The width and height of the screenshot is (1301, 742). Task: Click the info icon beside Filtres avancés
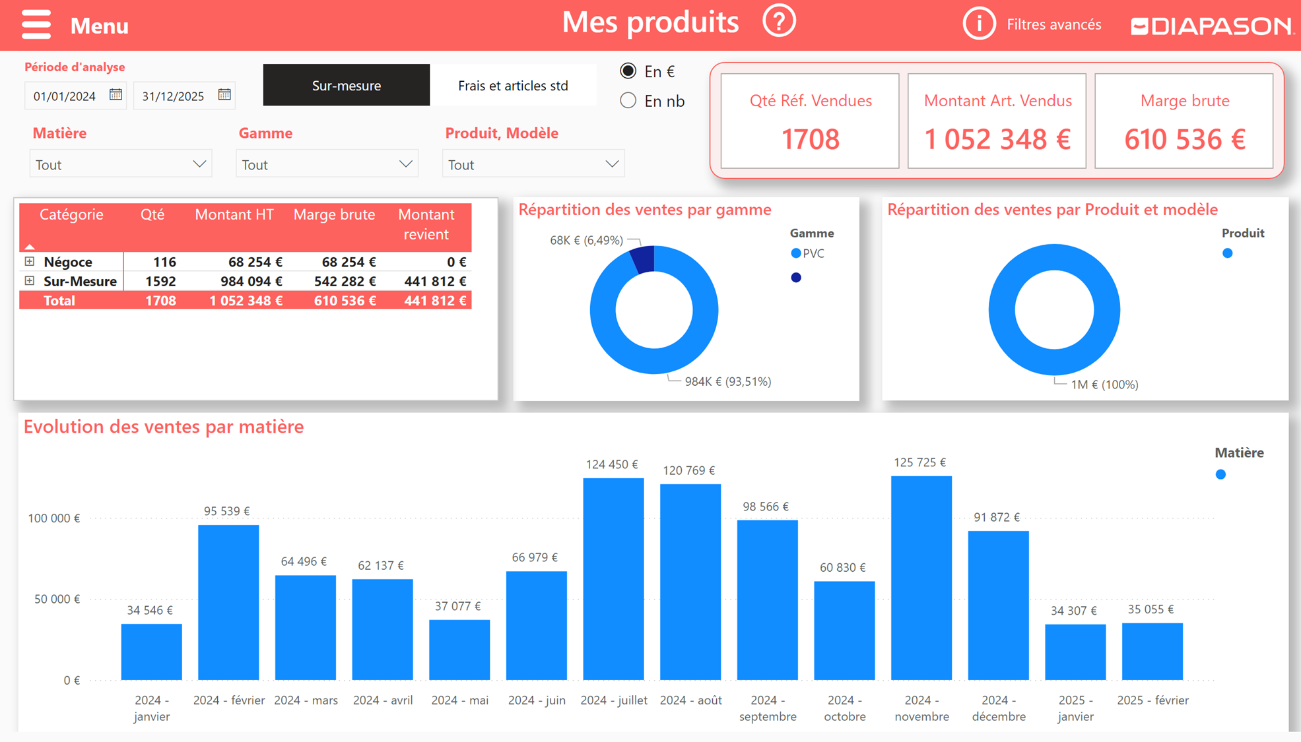[x=978, y=24]
